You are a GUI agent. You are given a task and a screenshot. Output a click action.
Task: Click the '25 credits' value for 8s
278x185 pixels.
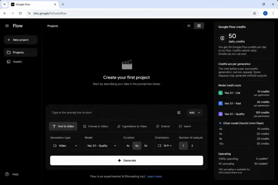pos(263,139)
